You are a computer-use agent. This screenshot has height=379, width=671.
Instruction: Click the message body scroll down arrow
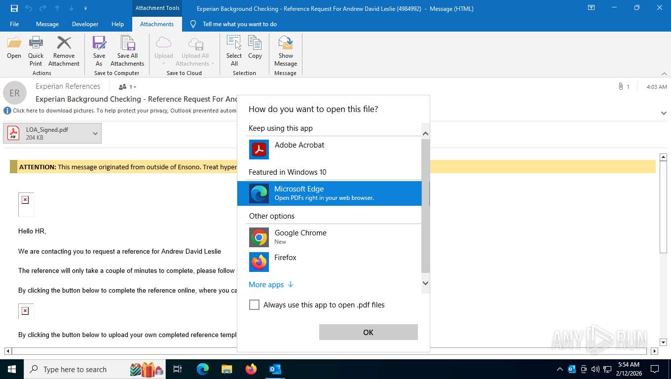(x=663, y=342)
